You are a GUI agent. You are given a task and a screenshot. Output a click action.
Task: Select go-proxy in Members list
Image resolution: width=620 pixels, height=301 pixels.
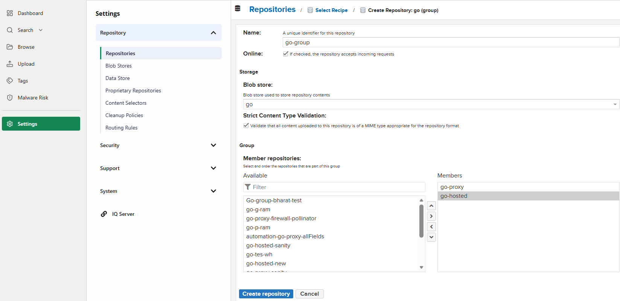click(528, 187)
